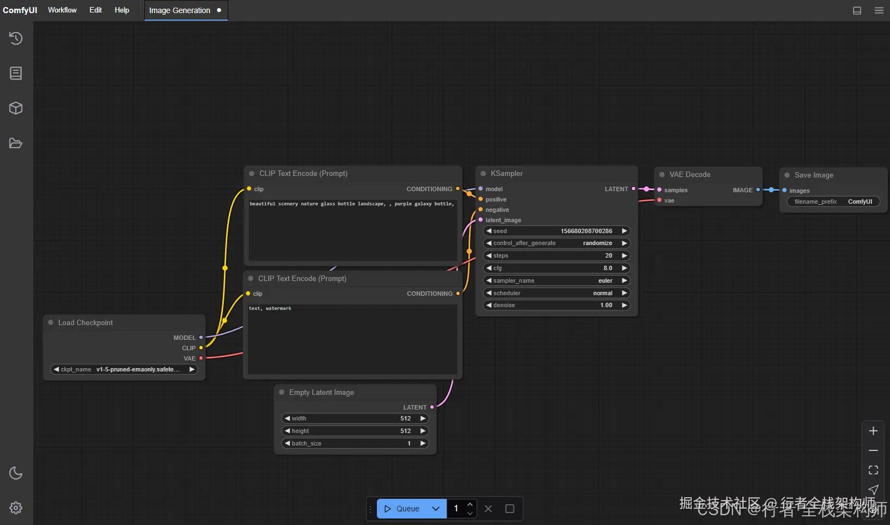Open the hamburger menu at top right

point(879,10)
